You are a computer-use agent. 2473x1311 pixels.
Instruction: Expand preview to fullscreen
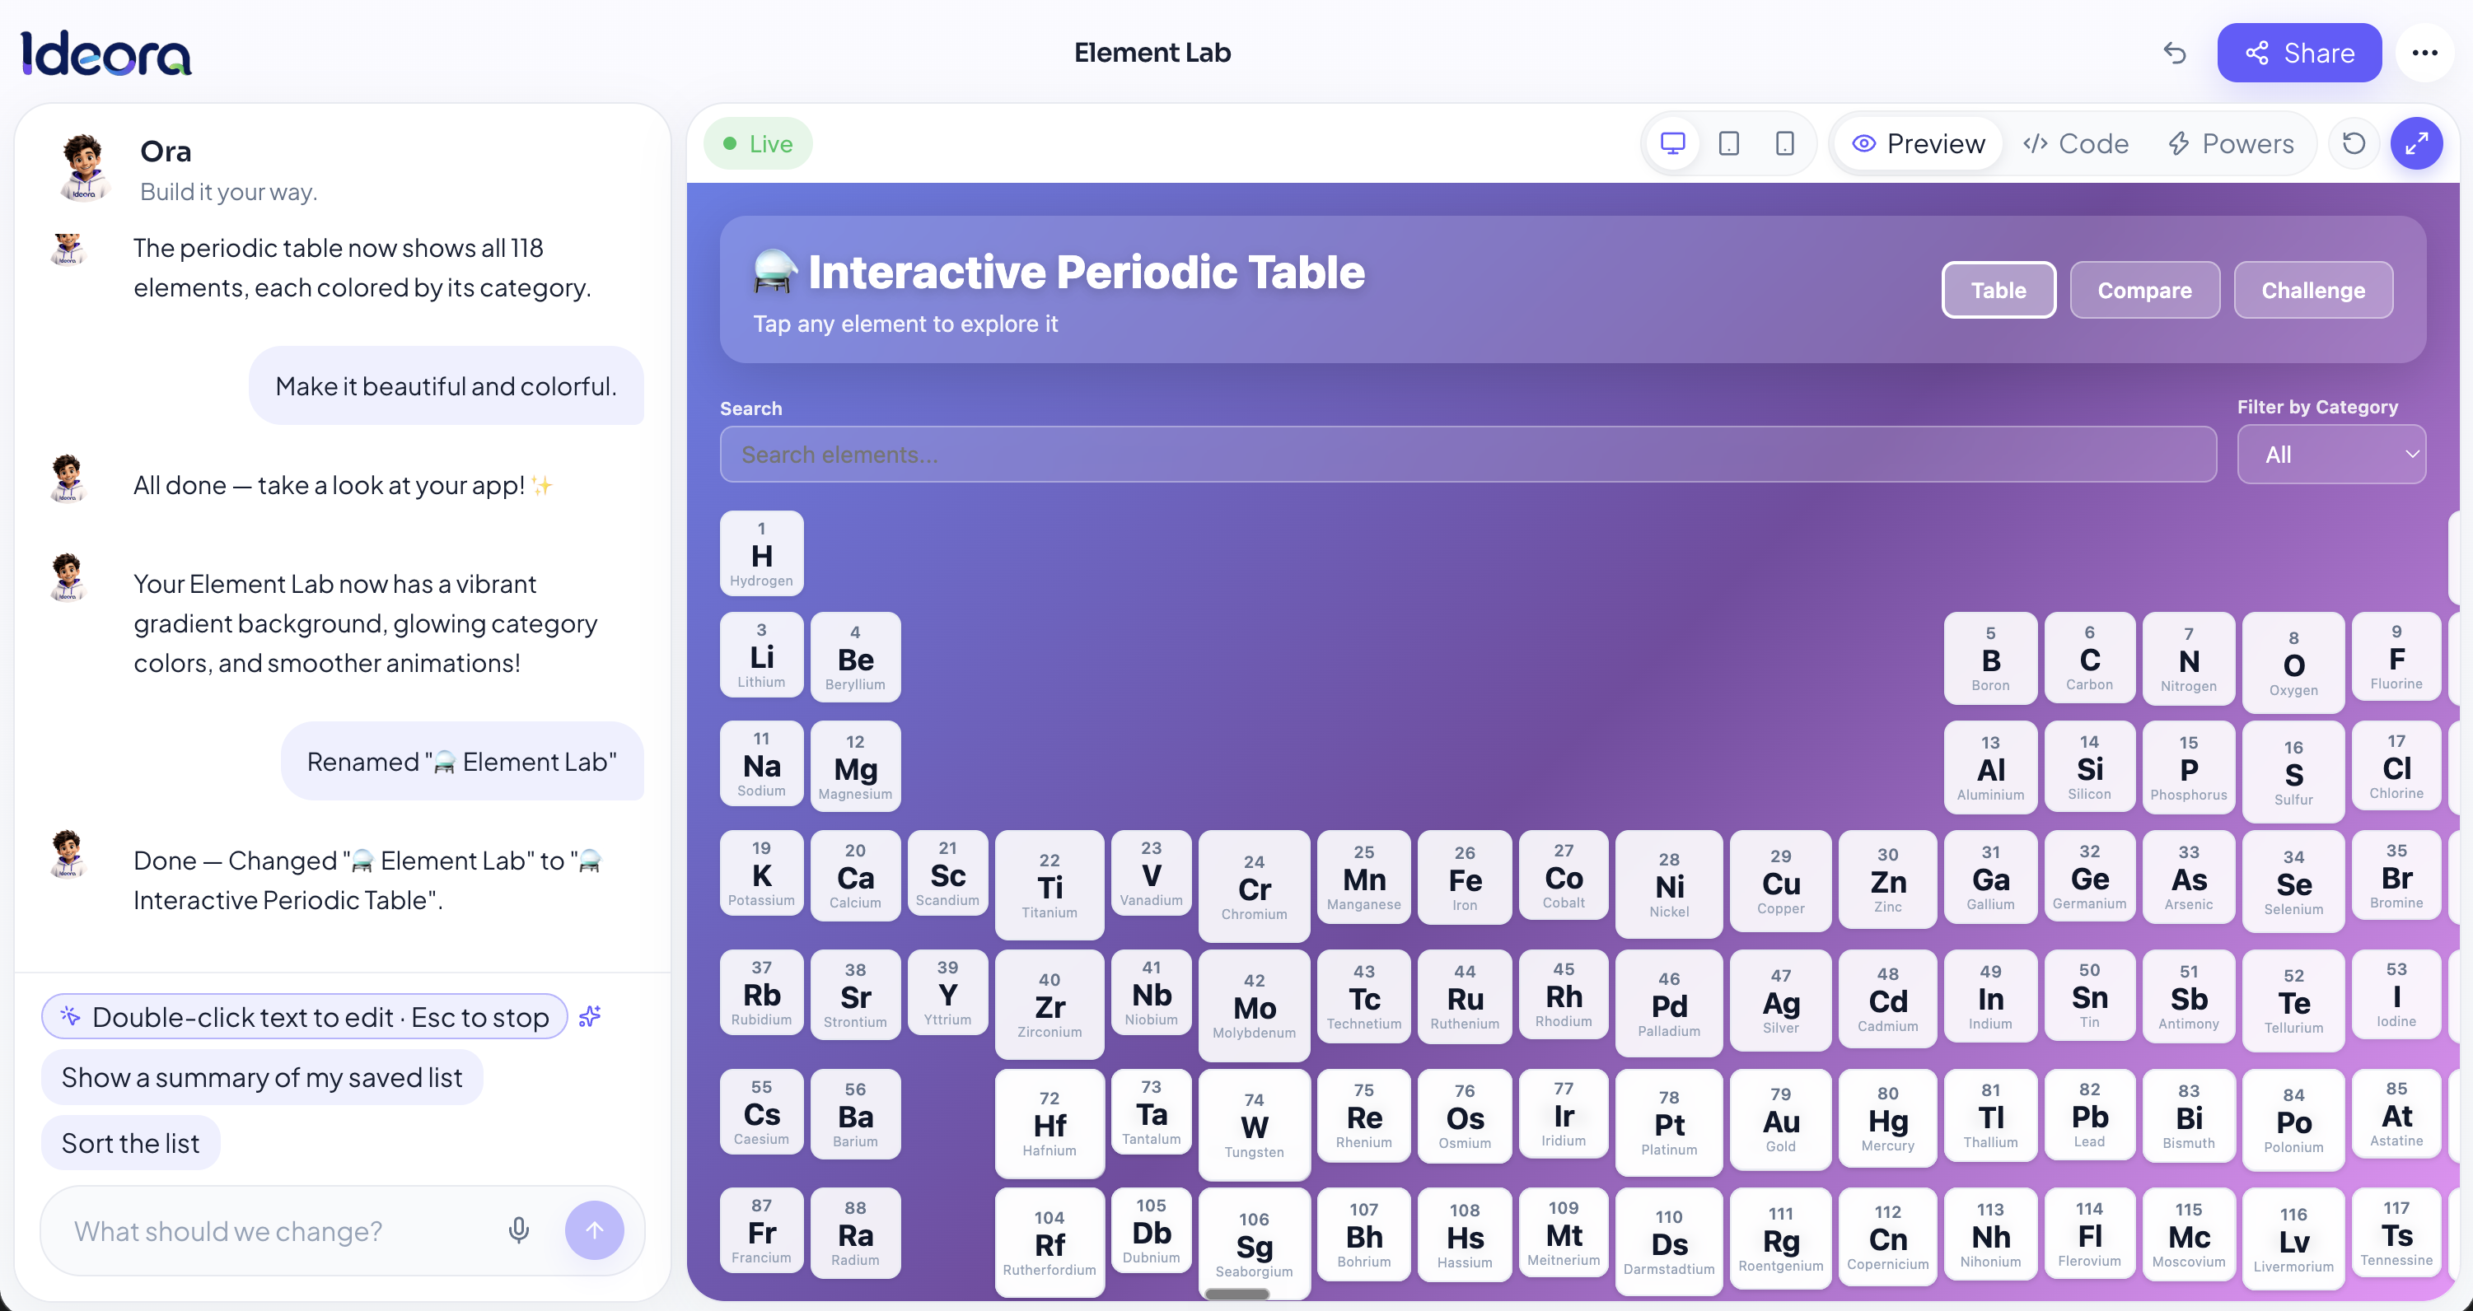tap(2416, 144)
